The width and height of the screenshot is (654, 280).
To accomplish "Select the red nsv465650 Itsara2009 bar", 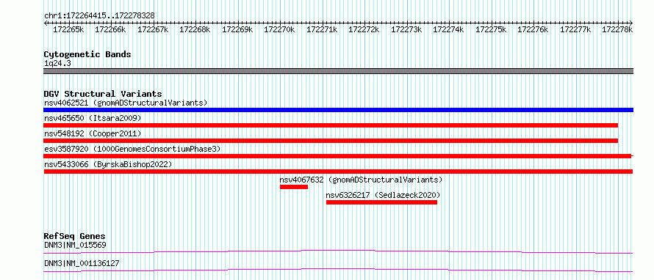I will [x=331, y=125].
